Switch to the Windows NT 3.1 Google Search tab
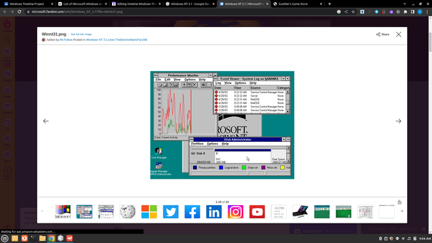Viewport: 432px width, 243px height. 190,4
